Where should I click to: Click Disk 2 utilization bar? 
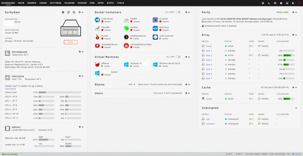(x=289, y=55)
